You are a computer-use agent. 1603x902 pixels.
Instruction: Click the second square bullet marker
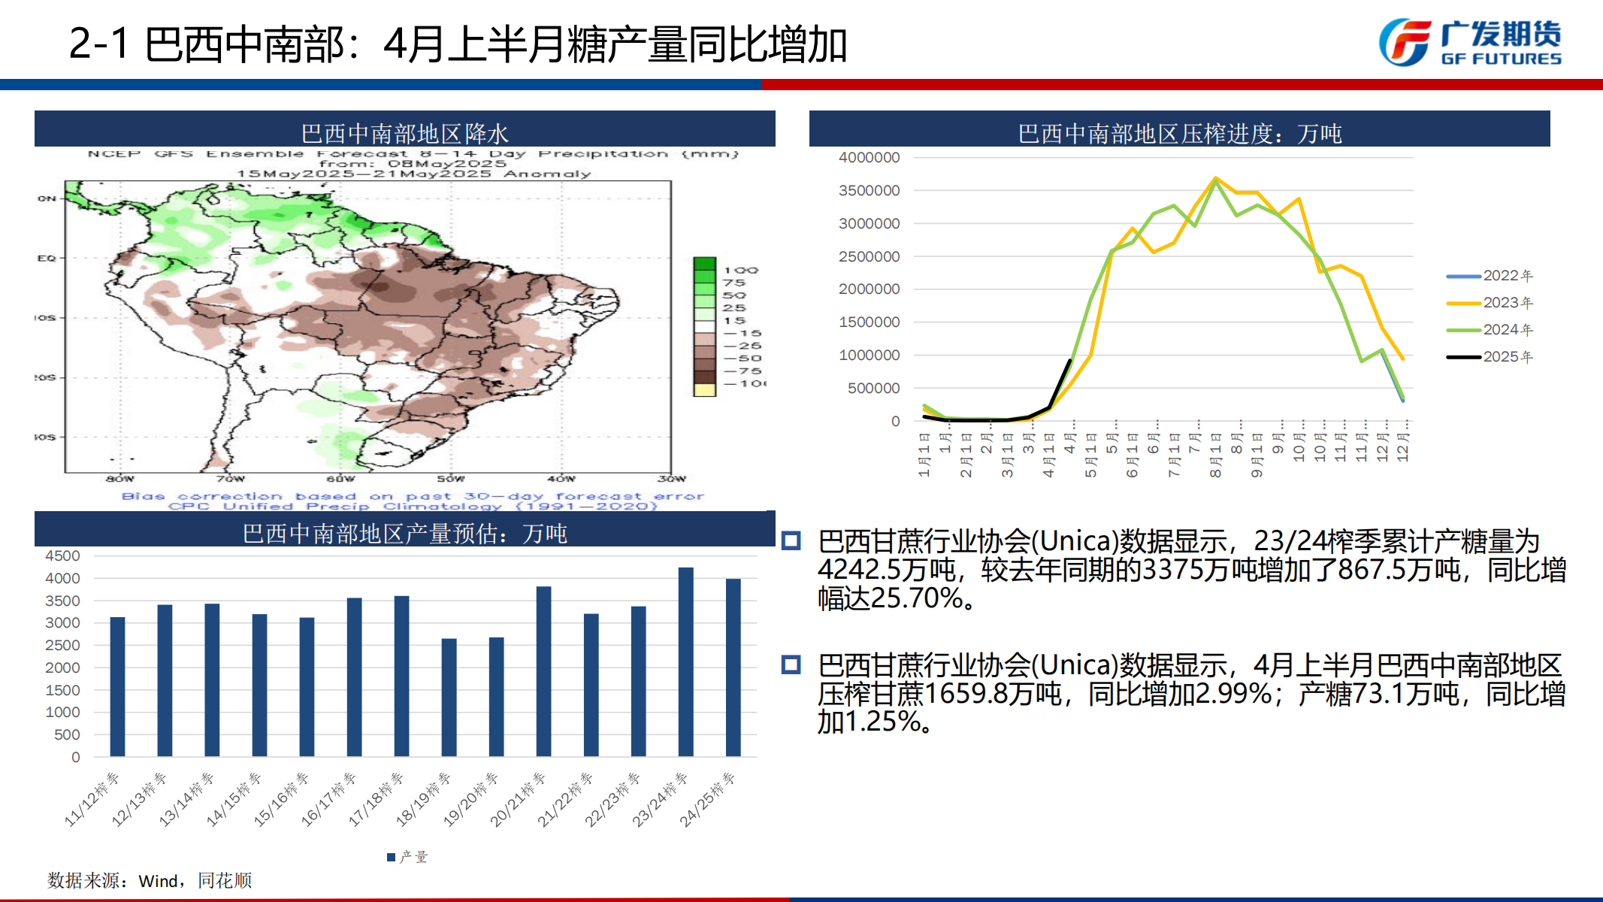[791, 664]
